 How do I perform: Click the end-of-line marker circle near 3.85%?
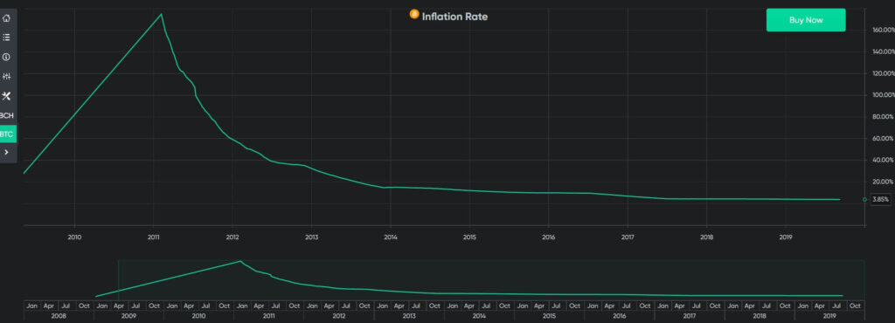[864, 199]
